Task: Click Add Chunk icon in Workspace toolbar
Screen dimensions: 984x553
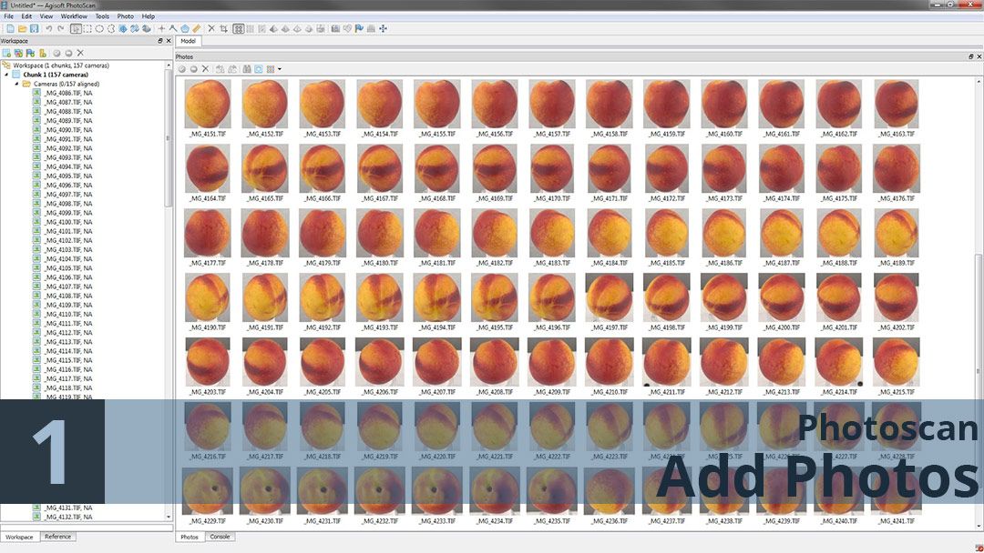Action: (x=6, y=54)
